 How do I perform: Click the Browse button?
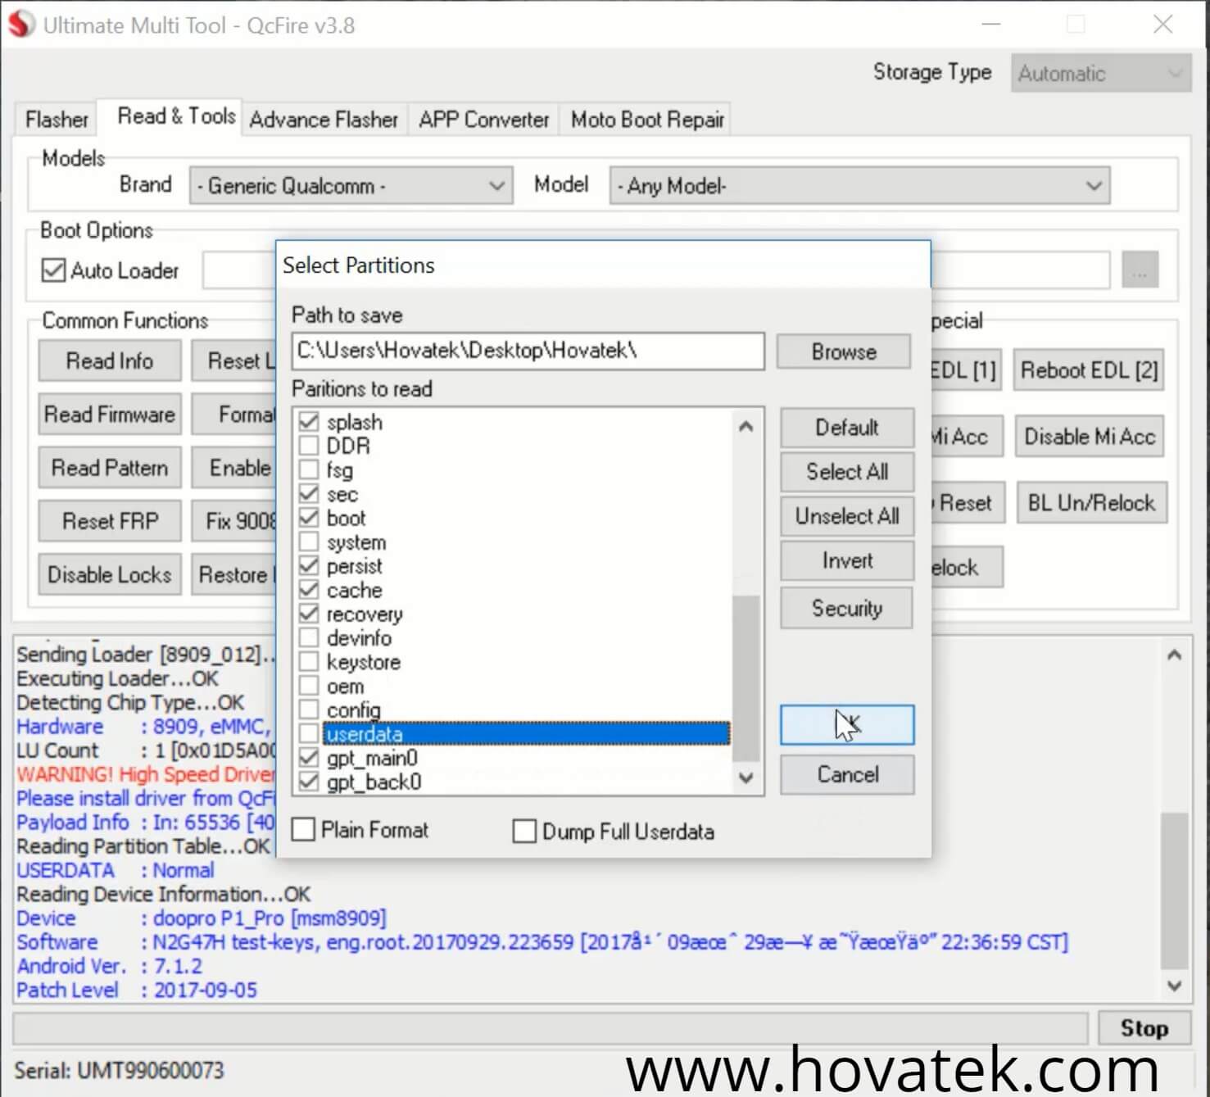coord(843,351)
